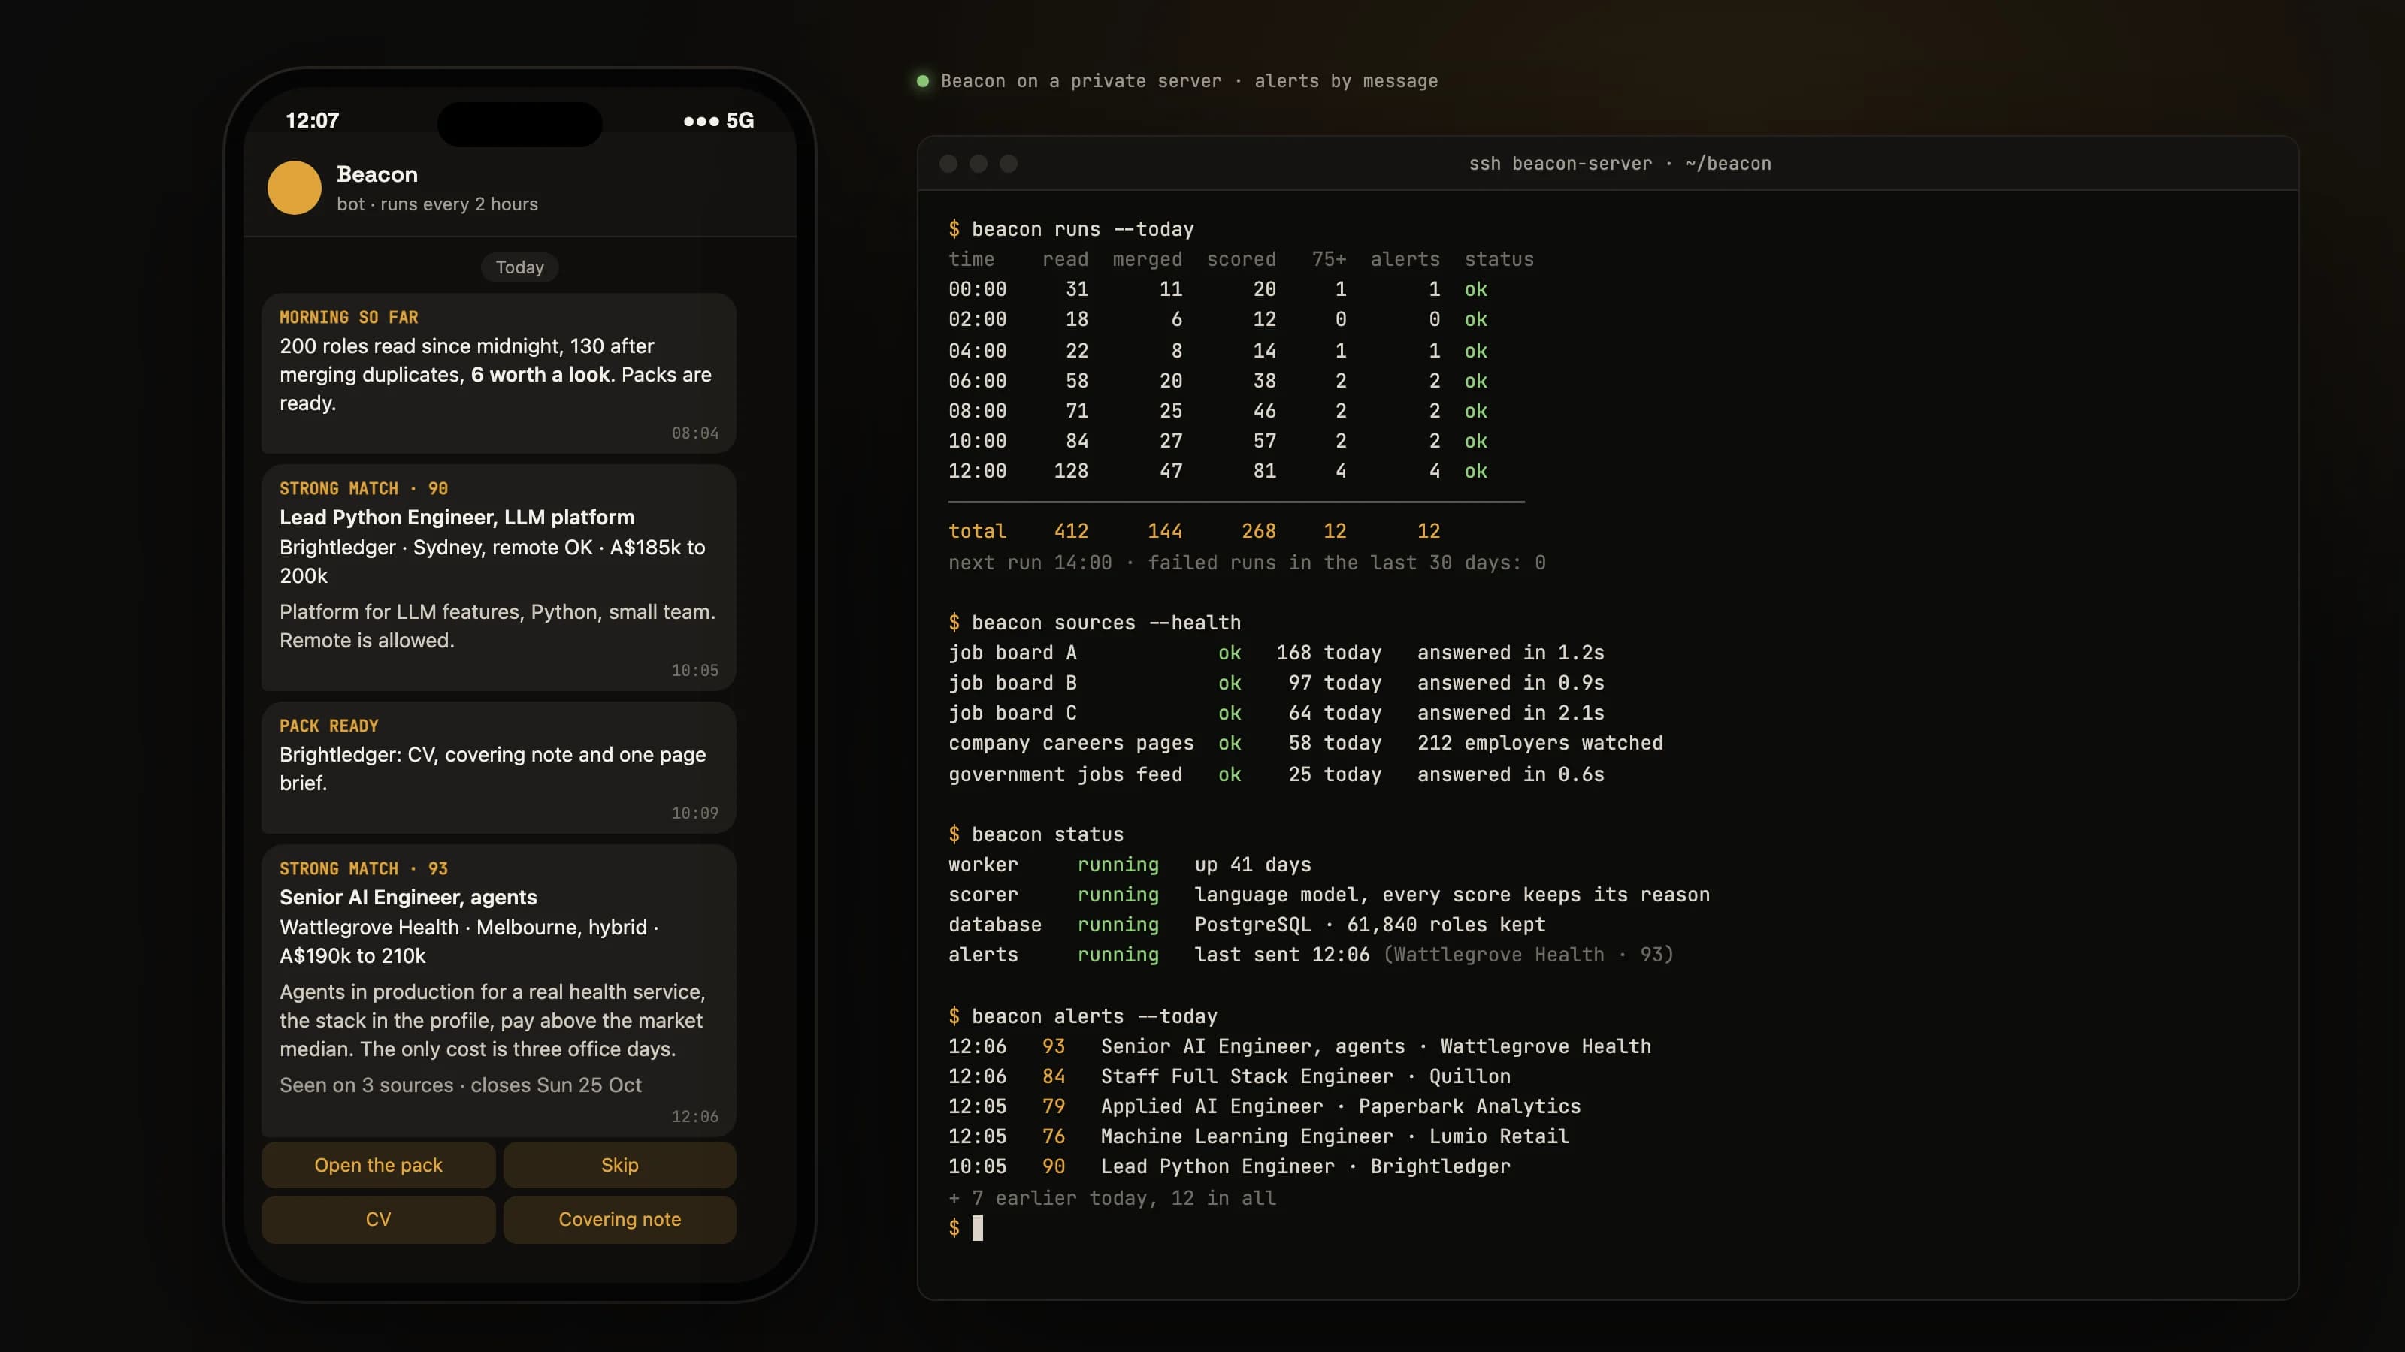Tap the CV button

coord(378,1218)
